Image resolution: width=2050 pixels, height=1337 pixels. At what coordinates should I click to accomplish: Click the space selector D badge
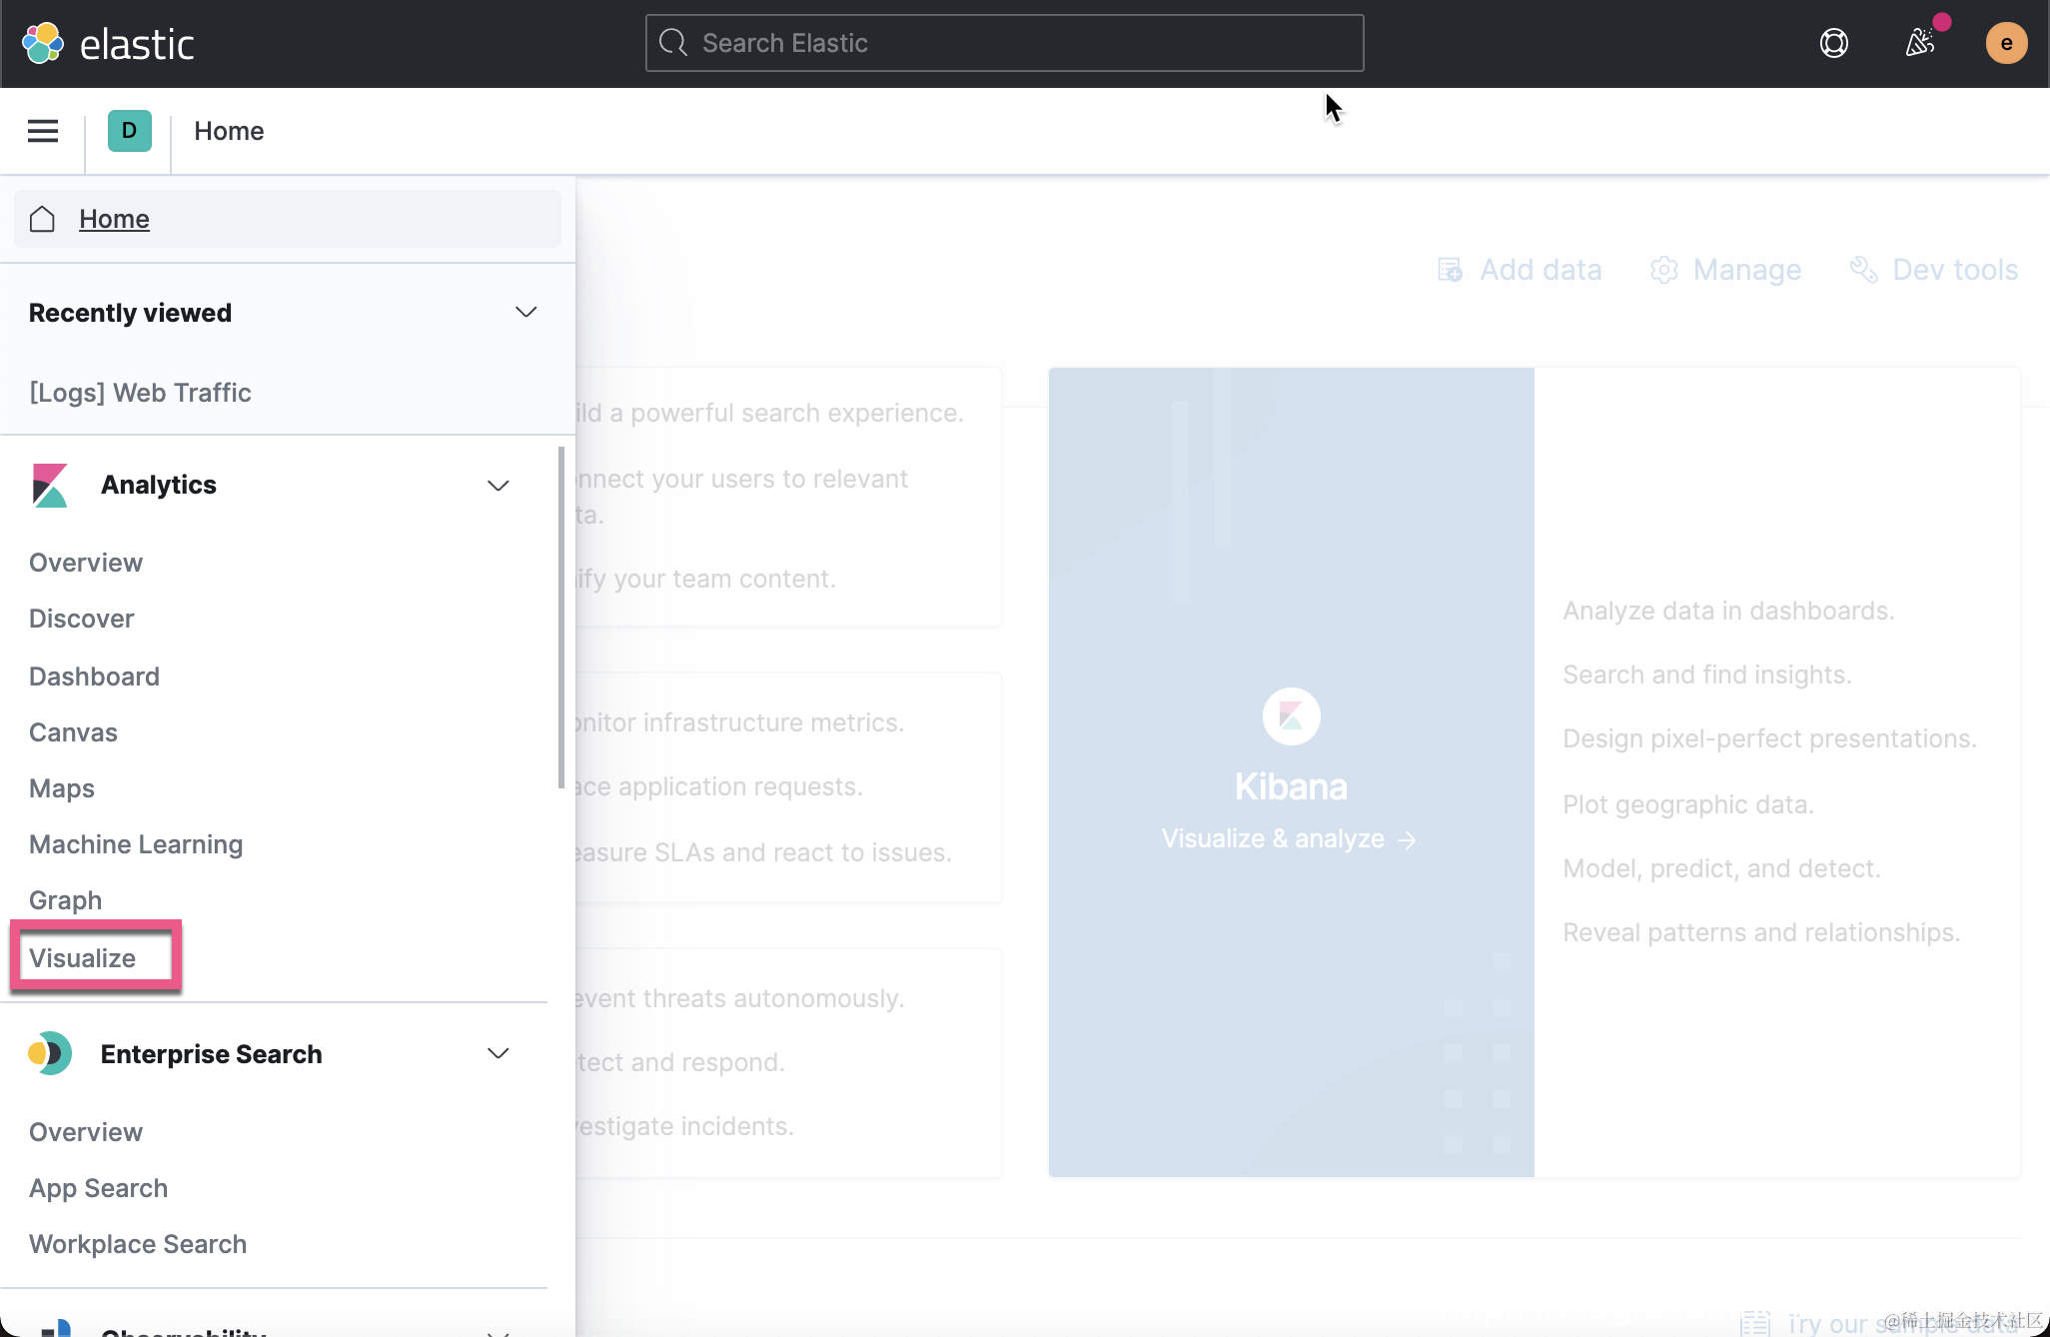[129, 131]
